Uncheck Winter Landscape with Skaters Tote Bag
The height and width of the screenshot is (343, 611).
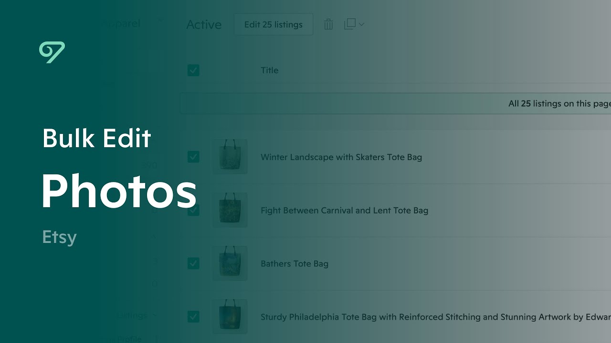click(193, 157)
